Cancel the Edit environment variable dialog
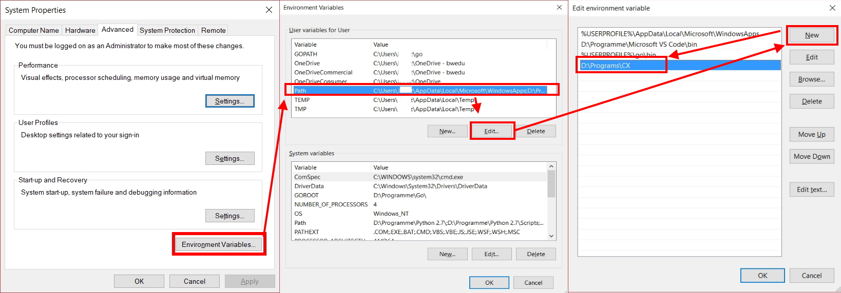841x293 pixels. coord(812,276)
